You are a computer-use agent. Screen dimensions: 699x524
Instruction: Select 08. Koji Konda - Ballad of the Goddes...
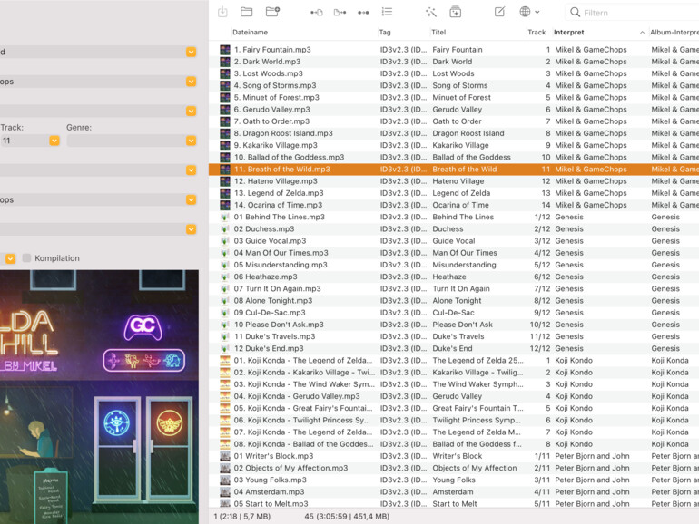(303, 444)
